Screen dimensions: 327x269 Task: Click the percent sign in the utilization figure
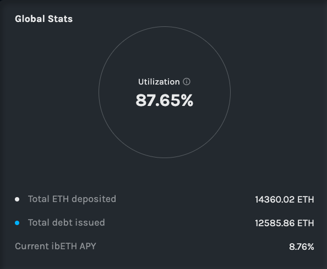[187, 100]
